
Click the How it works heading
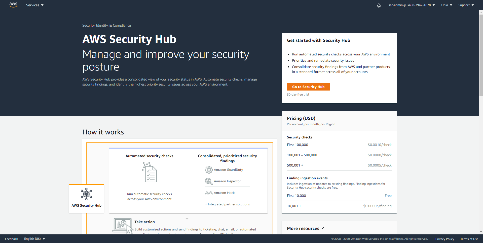pos(103,132)
